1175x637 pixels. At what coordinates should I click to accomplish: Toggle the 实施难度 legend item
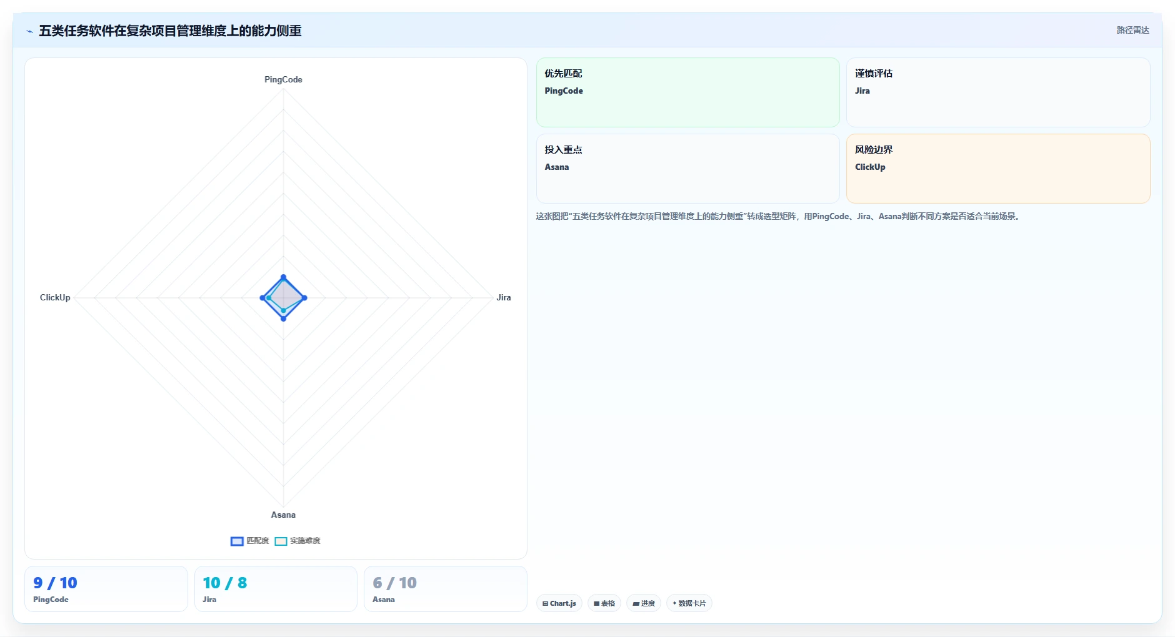click(297, 541)
